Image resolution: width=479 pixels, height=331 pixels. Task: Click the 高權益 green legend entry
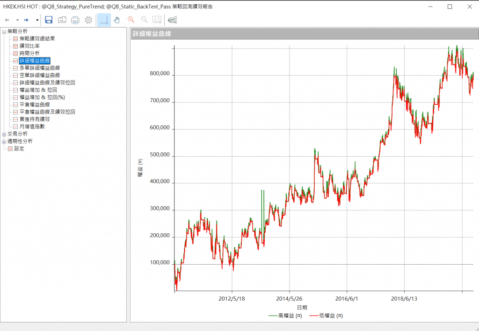pyautogui.click(x=285, y=316)
